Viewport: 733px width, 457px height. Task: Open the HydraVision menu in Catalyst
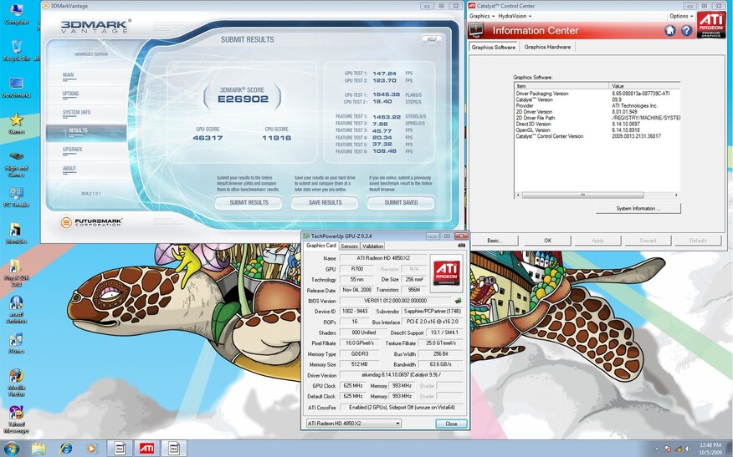coord(515,16)
